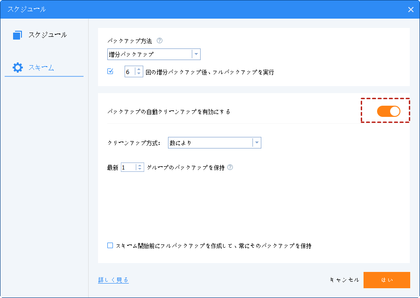Click the Schedule sidebar icon
420x298 pixels.
18,35
